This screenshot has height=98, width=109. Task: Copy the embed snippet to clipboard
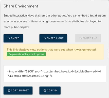click(18, 90)
